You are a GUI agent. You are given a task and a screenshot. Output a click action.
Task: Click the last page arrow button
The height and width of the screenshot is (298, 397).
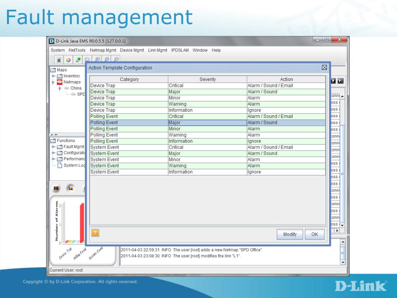point(340,81)
